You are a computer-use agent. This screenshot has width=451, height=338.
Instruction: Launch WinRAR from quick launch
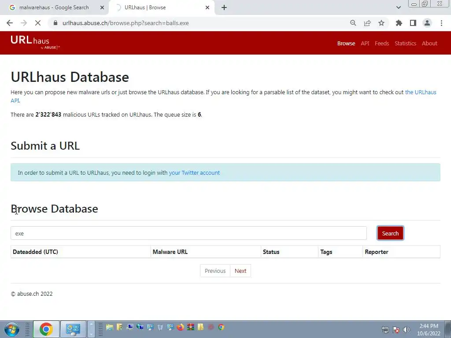190,327
